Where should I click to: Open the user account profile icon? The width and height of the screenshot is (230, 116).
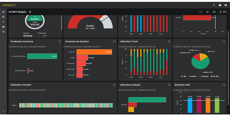226,5
